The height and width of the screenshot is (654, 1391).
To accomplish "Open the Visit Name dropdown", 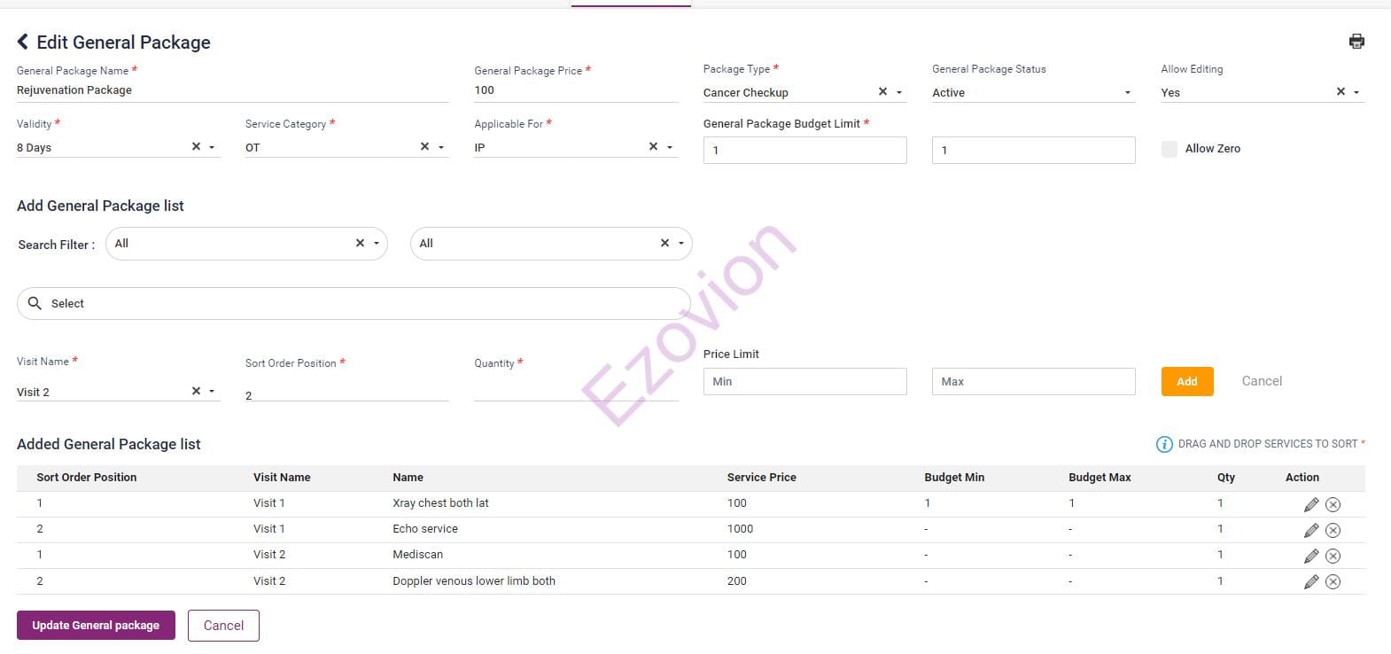I will (213, 392).
